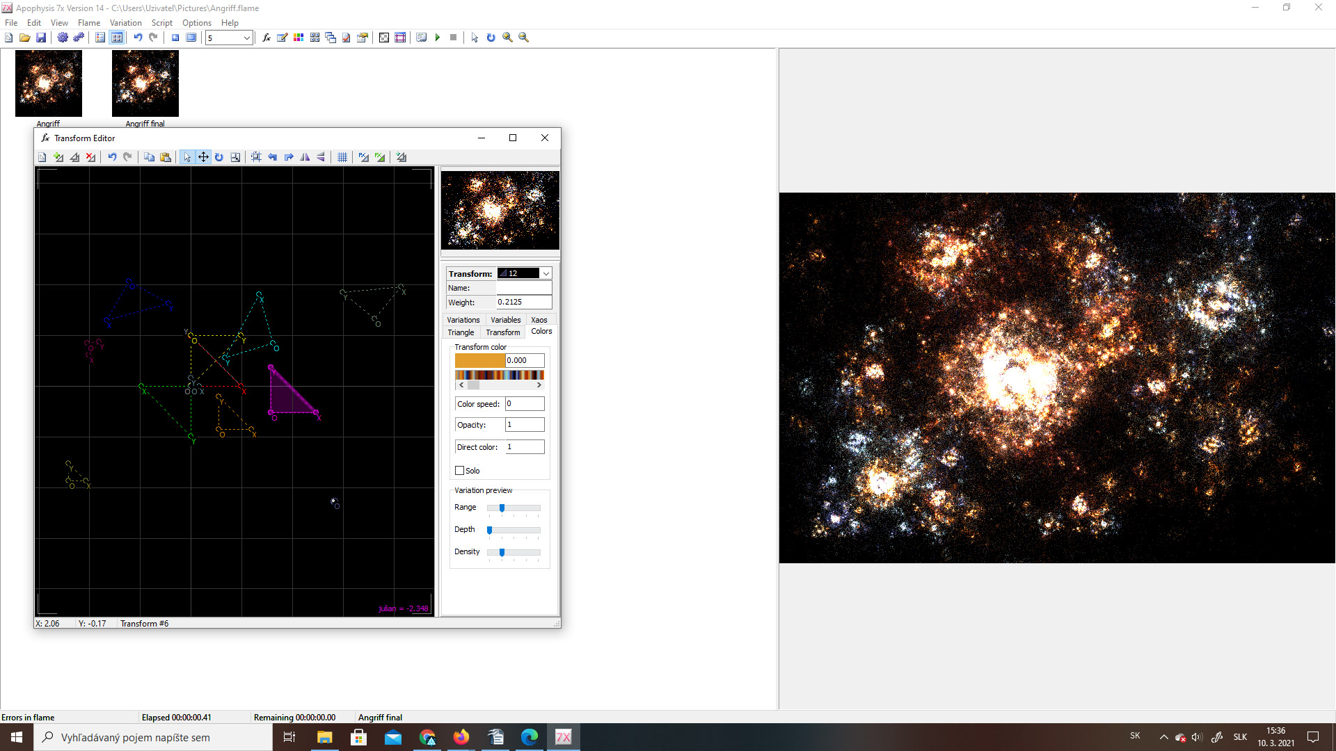Toggle show guidelines filmstrip icon
1336x751 pixels.
400,38
